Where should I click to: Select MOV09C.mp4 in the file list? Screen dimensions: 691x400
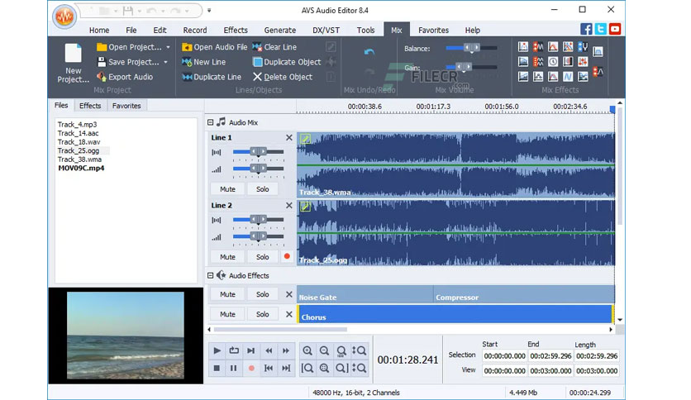81,169
